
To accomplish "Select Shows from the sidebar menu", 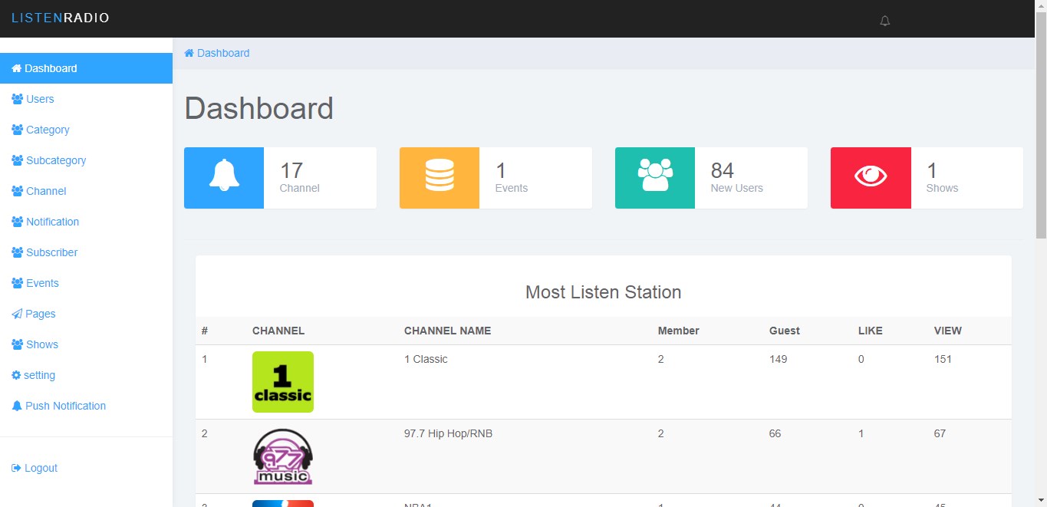I will [x=40, y=344].
